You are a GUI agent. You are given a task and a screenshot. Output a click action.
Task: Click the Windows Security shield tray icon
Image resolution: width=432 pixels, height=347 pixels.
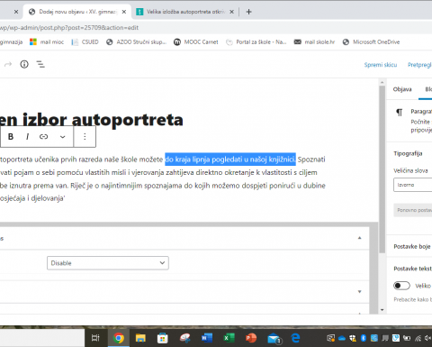[x=353, y=338]
